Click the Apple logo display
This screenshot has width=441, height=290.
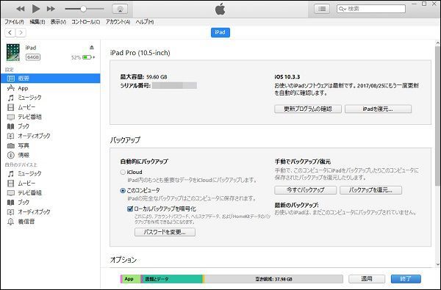(x=220, y=9)
